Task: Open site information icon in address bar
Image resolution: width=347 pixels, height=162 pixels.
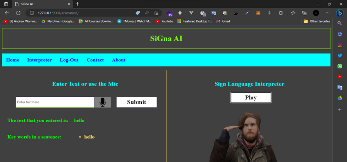Action: tap(32, 13)
